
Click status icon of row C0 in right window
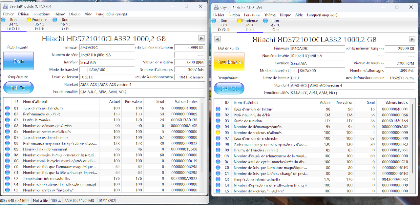click(218, 168)
